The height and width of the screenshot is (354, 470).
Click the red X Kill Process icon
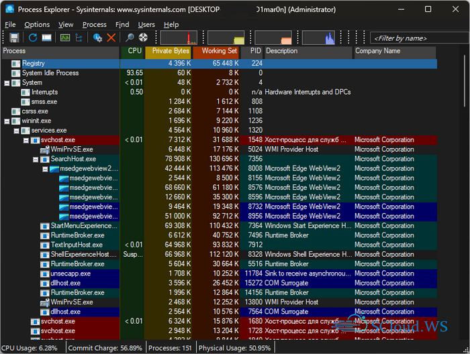pyautogui.click(x=111, y=38)
